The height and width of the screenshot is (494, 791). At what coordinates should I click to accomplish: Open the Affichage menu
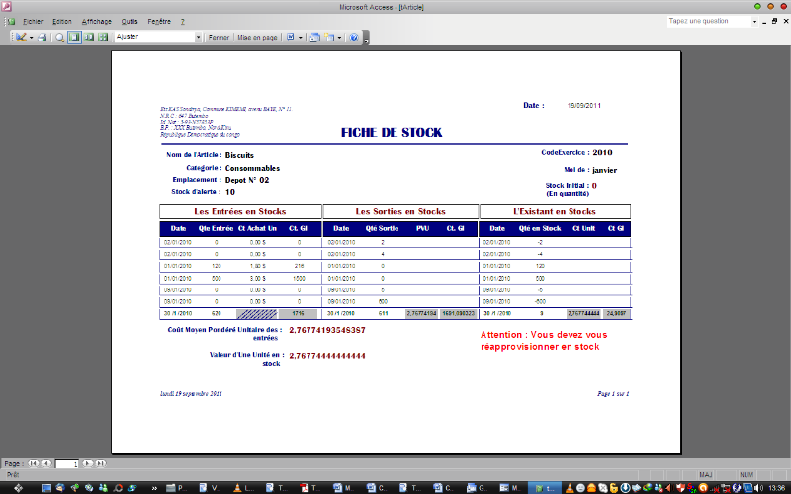tap(96, 21)
